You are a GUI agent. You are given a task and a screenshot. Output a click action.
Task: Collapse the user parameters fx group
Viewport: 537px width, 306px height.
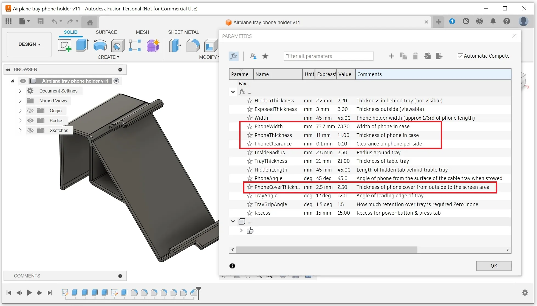coord(233,92)
